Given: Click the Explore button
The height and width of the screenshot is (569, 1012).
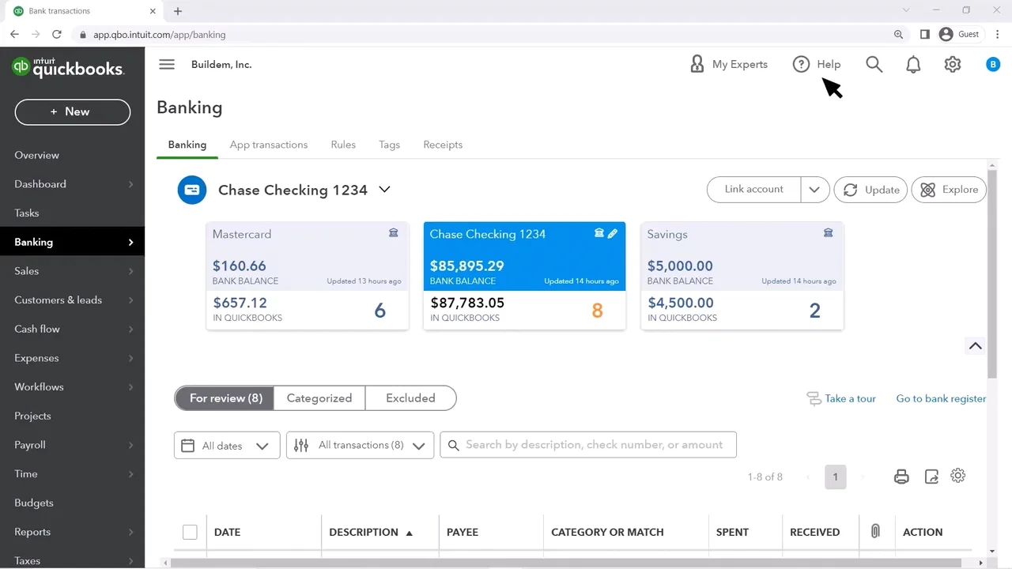Looking at the screenshot, I should coord(950,190).
